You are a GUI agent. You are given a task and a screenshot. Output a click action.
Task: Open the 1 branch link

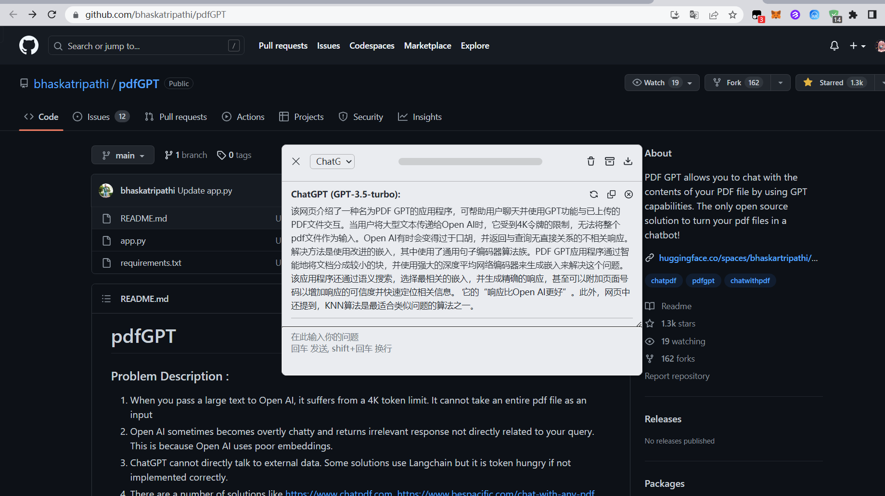186,155
